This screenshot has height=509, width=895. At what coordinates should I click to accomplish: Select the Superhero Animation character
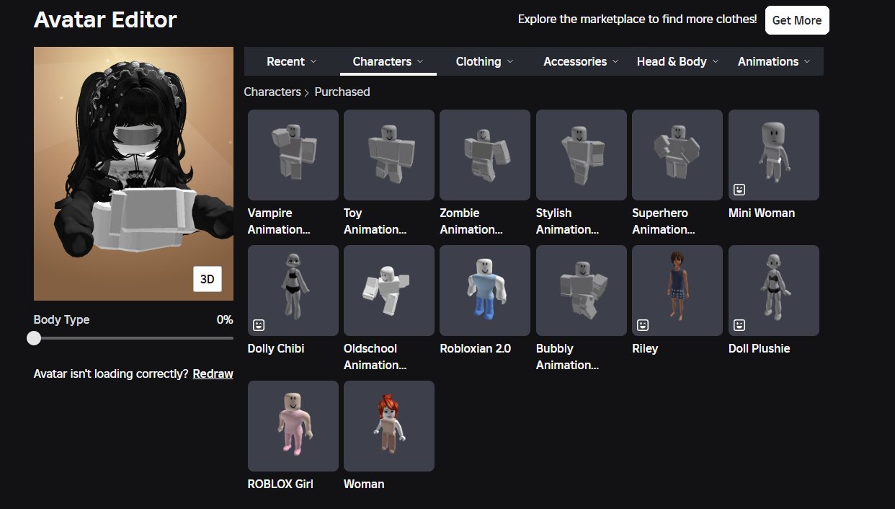677,155
